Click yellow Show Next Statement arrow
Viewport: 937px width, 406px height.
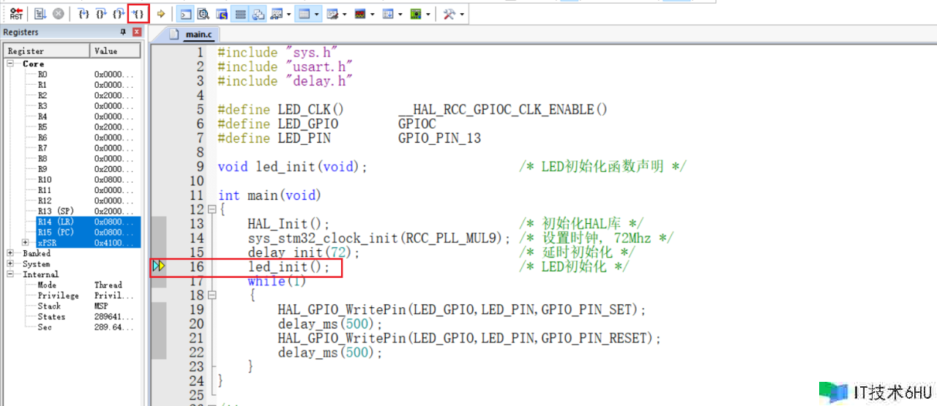pos(161,14)
